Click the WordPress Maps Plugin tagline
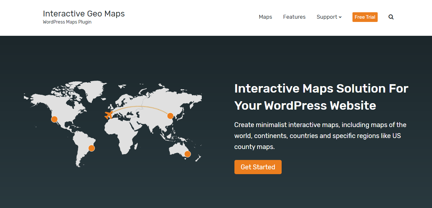The image size is (432, 208). 67,22
